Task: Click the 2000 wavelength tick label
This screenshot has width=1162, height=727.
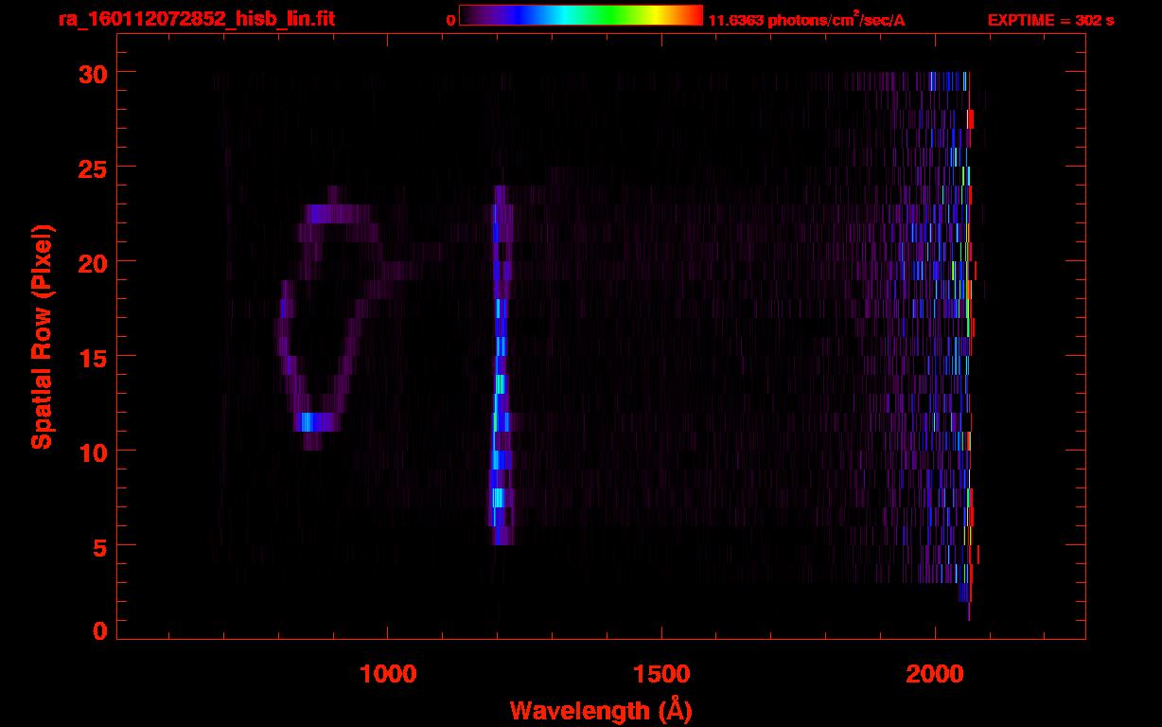Action: (935, 674)
